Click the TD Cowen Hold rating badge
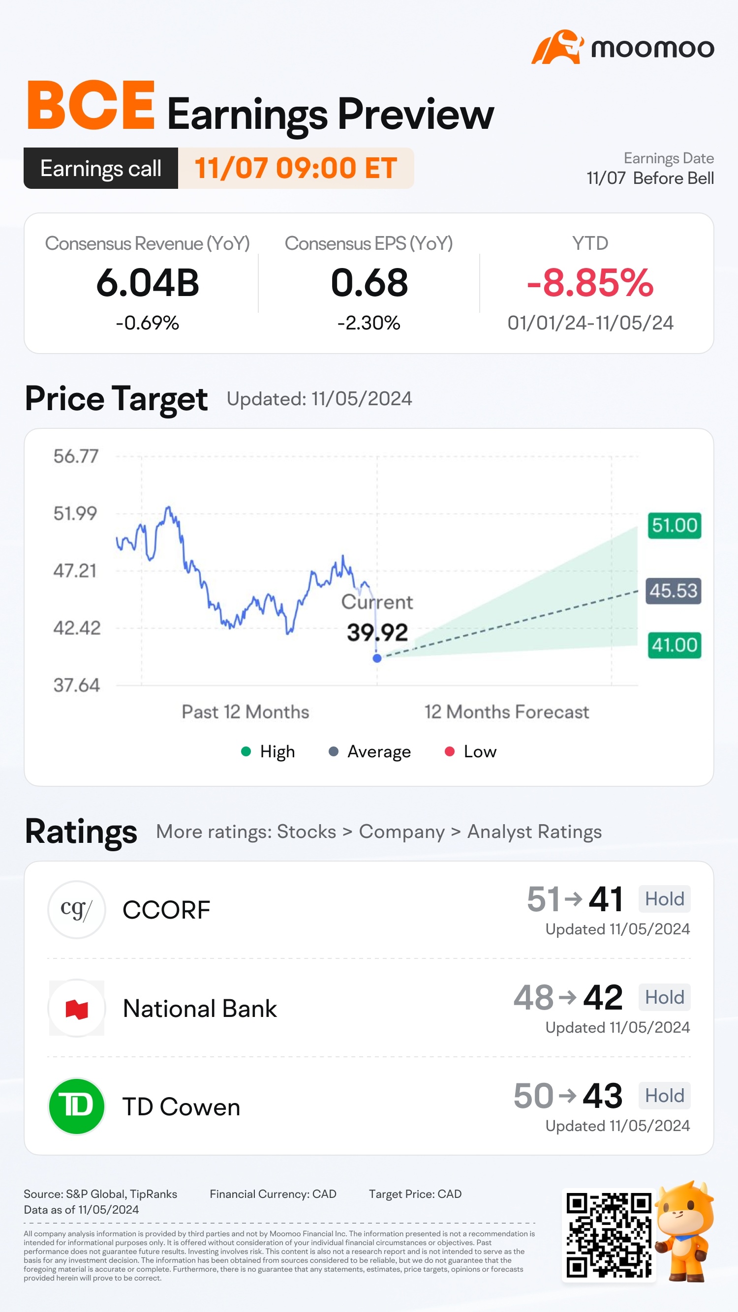Screen dimensions: 738x1312 pyautogui.click(x=664, y=1096)
